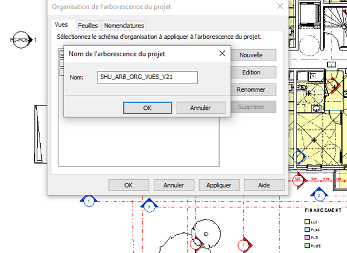Click Annuler in the Organisation dialog
Screen dimensions: 347x253
click(174, 185)
